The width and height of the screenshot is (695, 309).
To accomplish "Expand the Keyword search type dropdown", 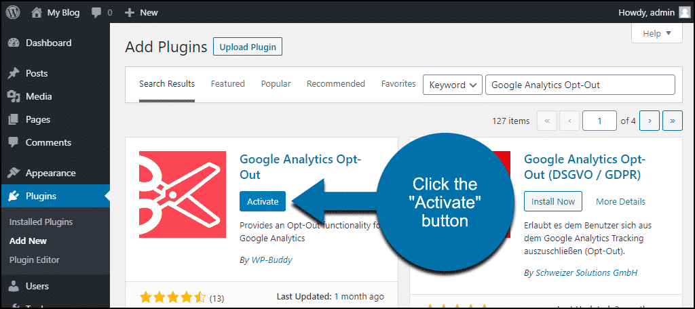I will pos(453,85).
